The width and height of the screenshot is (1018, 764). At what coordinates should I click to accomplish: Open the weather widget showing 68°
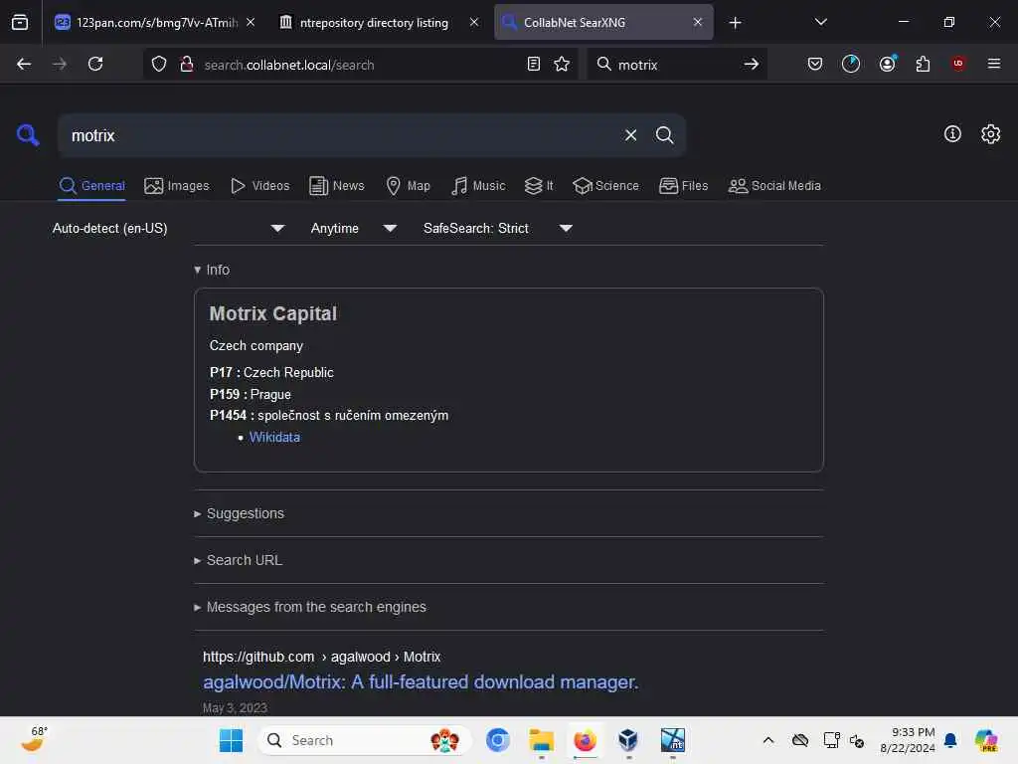coord(34,739)
